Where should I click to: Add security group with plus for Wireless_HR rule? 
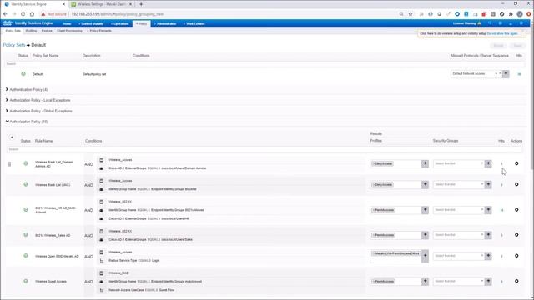(488, 210)
